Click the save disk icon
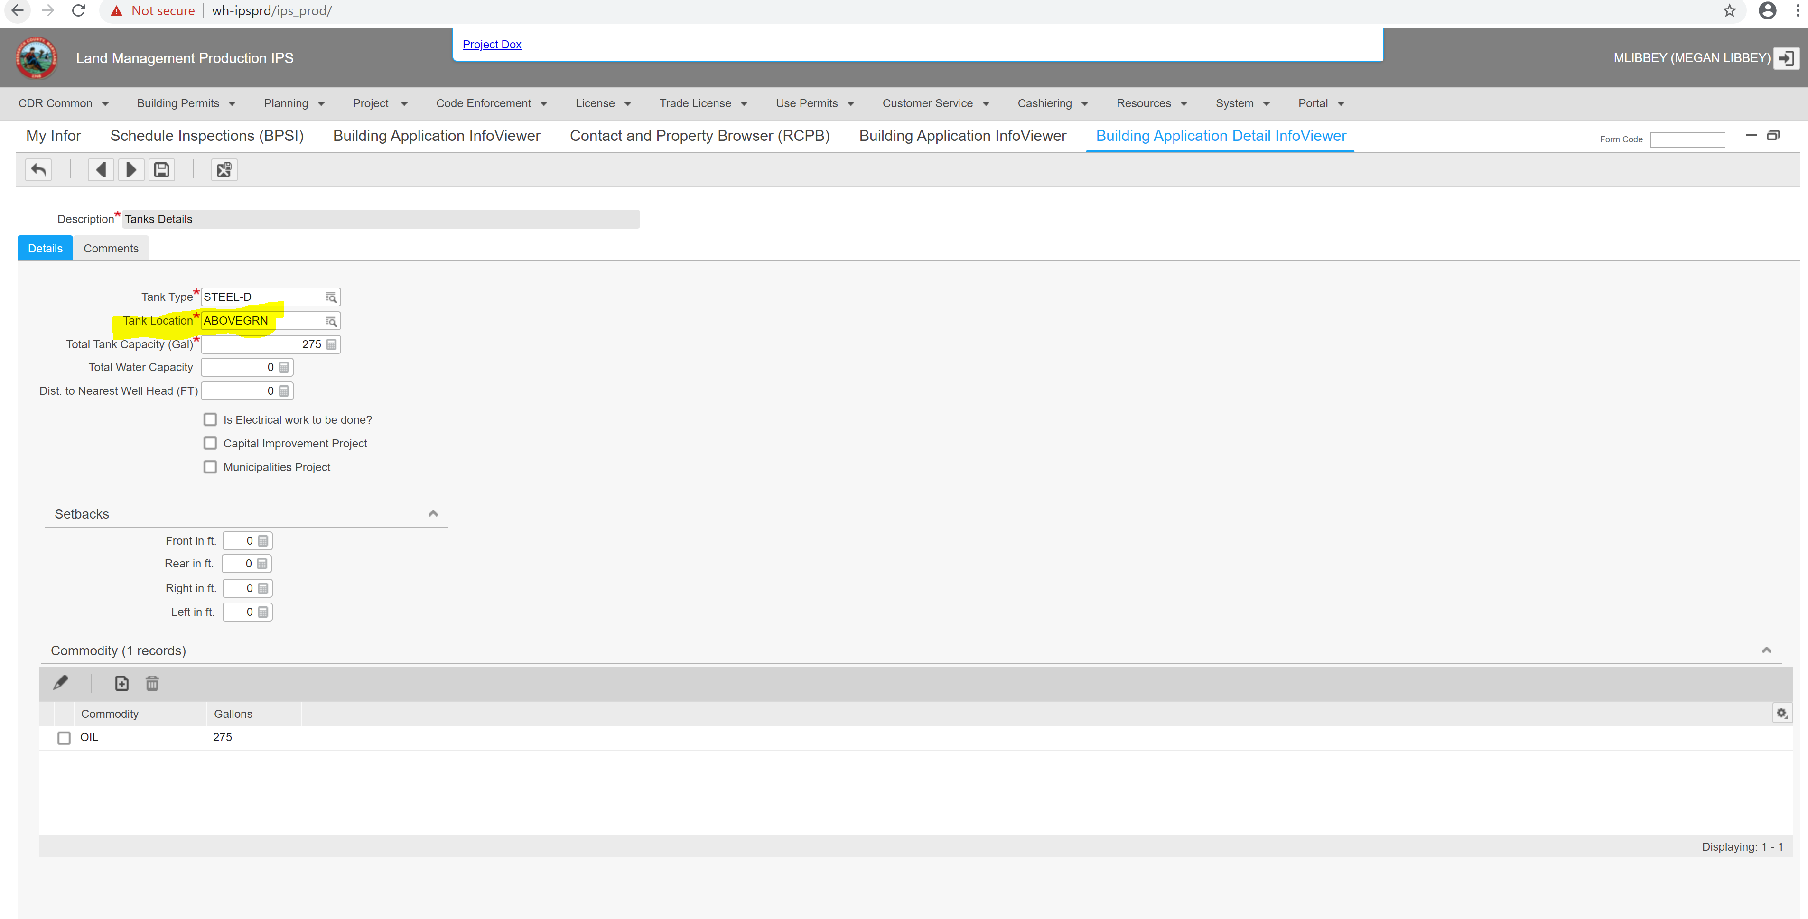This screenshot has height=919, width=1808. click(161, 170)
